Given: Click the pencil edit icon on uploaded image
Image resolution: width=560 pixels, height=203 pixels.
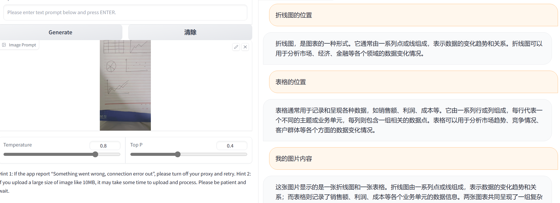Looking at the screenshot, I should (236, 47).
